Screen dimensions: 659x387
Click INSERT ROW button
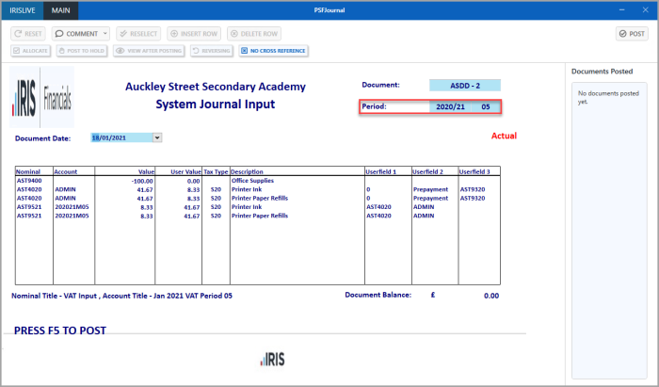pyautogui.click(x=194, y=34)
